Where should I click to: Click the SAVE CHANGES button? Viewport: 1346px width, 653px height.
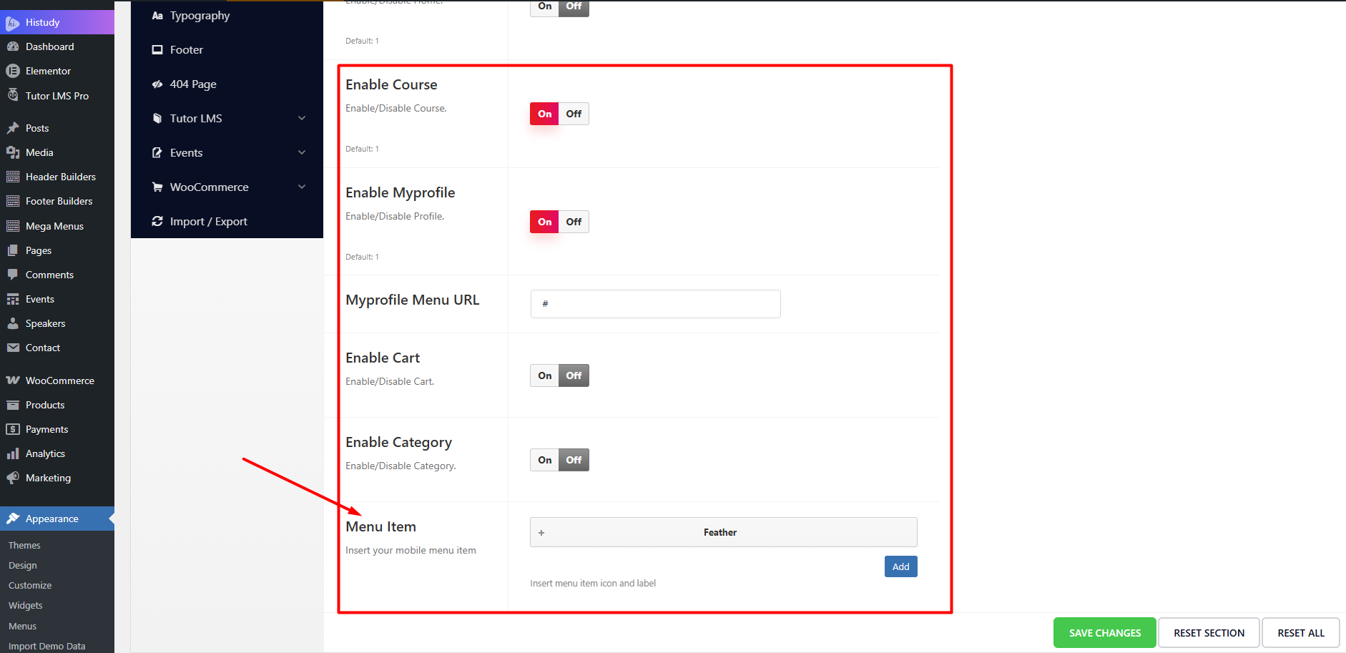tap(1104, 632)
